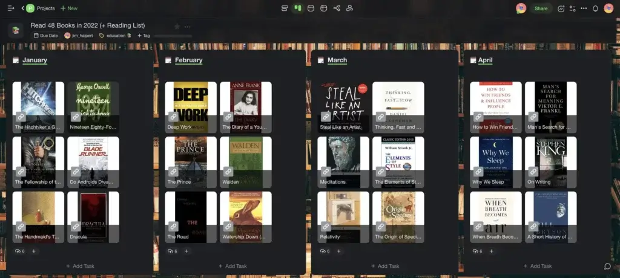Switch to the board view icon
Viewport: 620px width, 278px height.
(297, 8)
